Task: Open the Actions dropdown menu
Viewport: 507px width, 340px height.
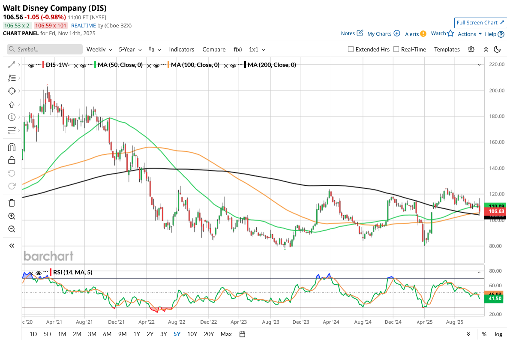Action: 469,34
